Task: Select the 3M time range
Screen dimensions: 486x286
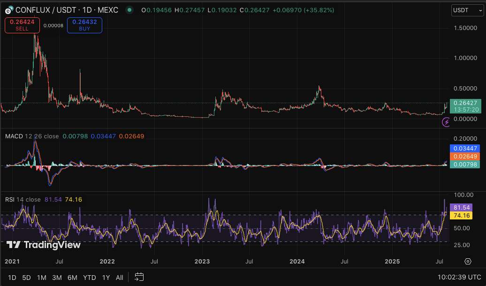Action: point(57,277)
